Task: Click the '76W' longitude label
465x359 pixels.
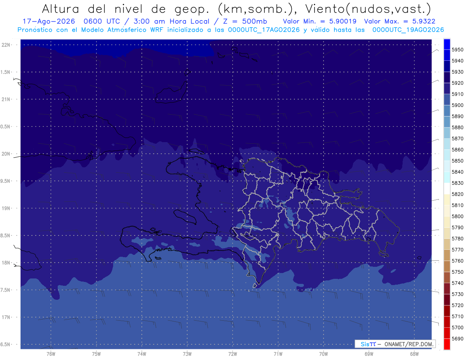Action: tap(51, 354)
